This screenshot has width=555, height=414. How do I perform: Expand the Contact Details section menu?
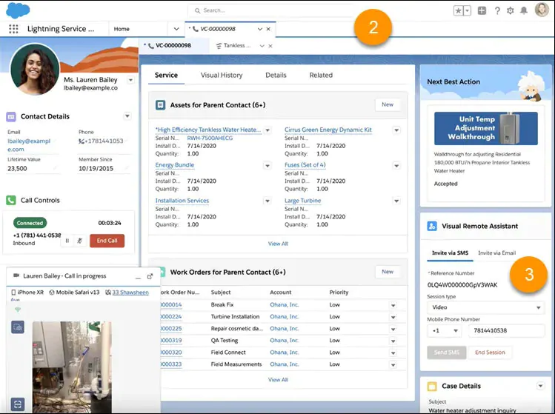pyautogui.click(x=127, y=116)
